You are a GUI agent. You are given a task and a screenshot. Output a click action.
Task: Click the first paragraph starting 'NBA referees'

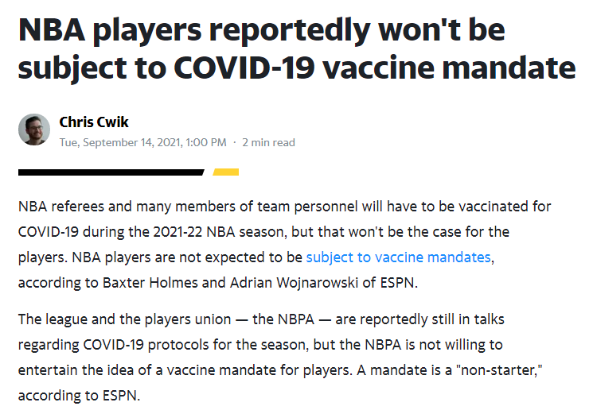(x=284, y=244)
